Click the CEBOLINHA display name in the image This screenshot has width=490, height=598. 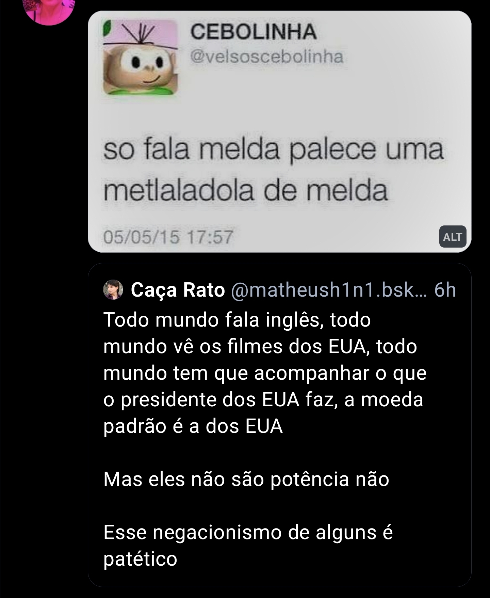[x=254, y=32]
